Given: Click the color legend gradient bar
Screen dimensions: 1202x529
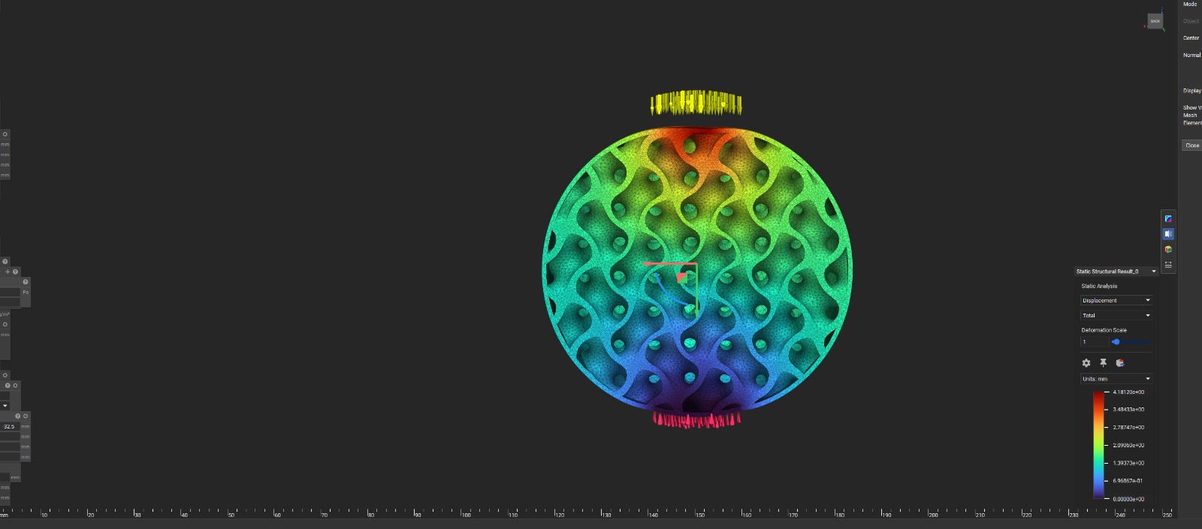Looking at the screenshot, I should click(x=1098, y=445).
